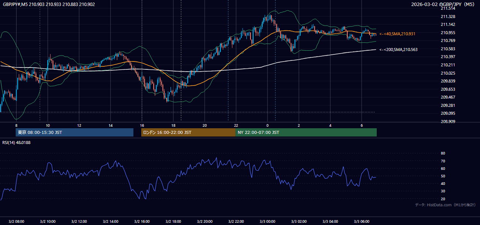480x225 pixels.
Task: Click the 40 SMA 210.931 label
Action: (397, 34)
